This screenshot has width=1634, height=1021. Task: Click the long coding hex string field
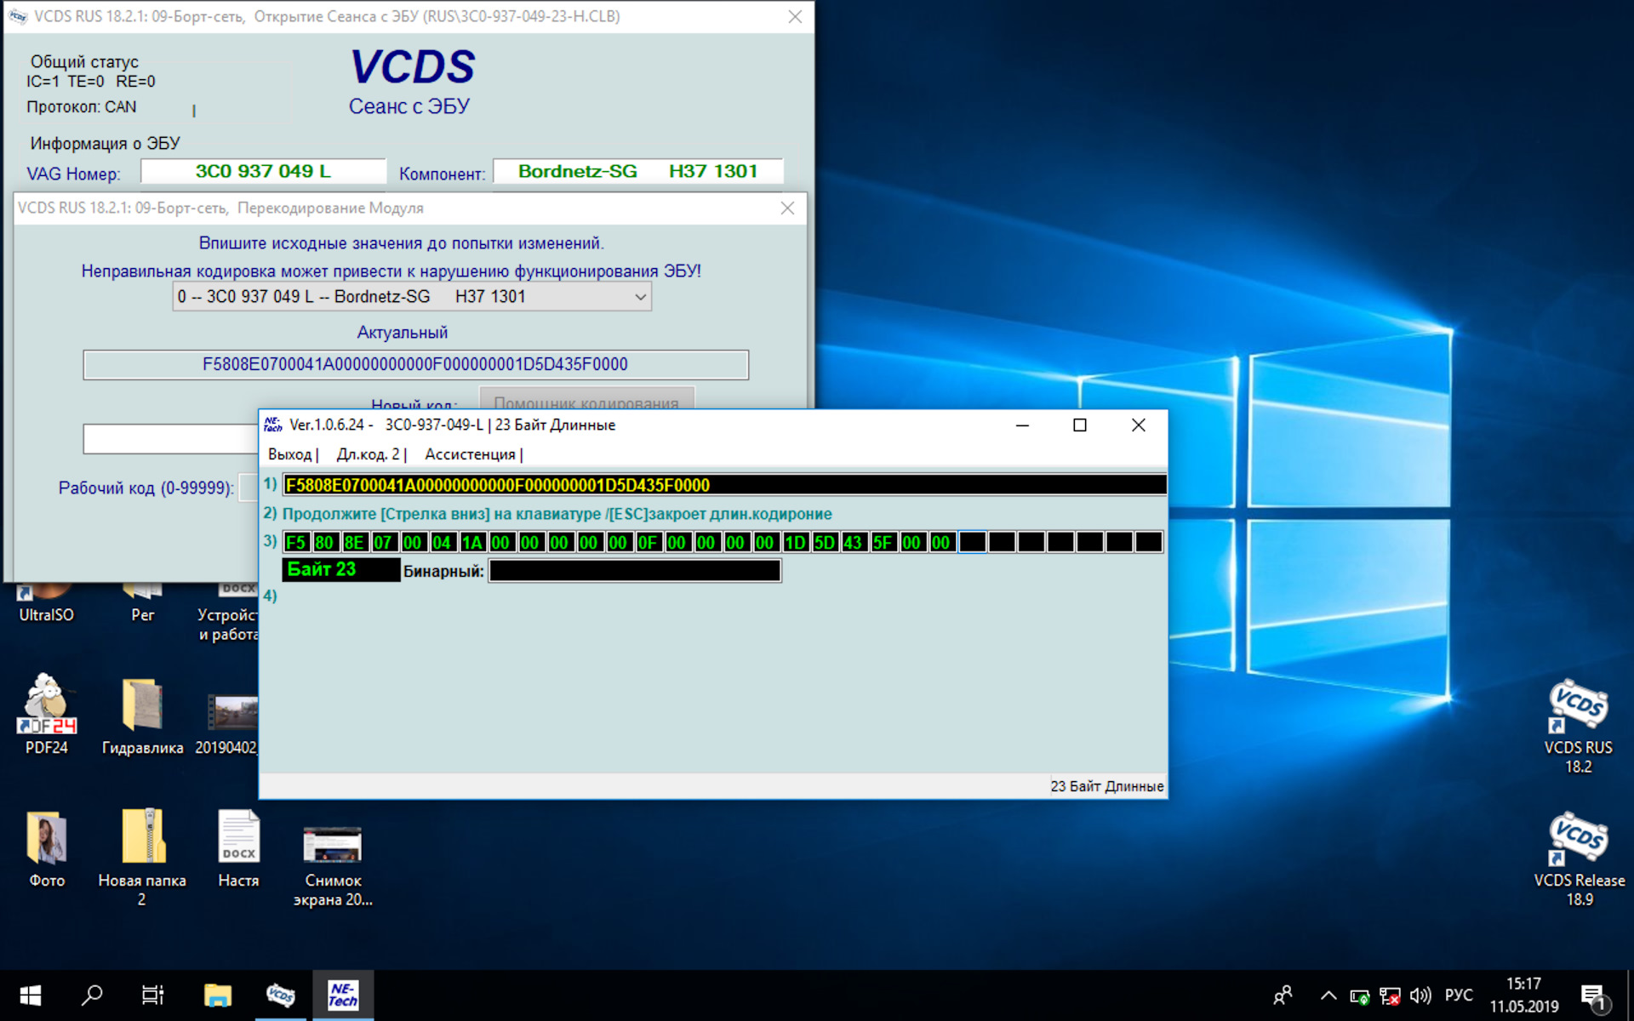[x=724, y=485]
